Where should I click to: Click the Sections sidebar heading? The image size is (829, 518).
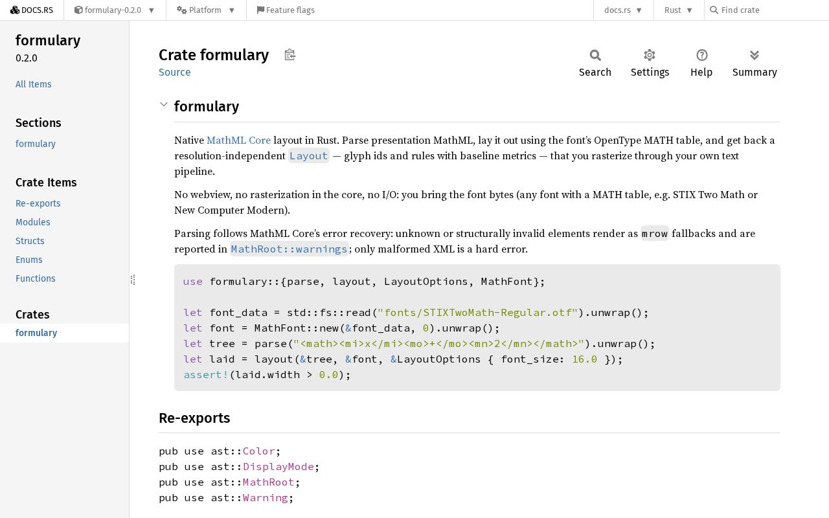38,122
